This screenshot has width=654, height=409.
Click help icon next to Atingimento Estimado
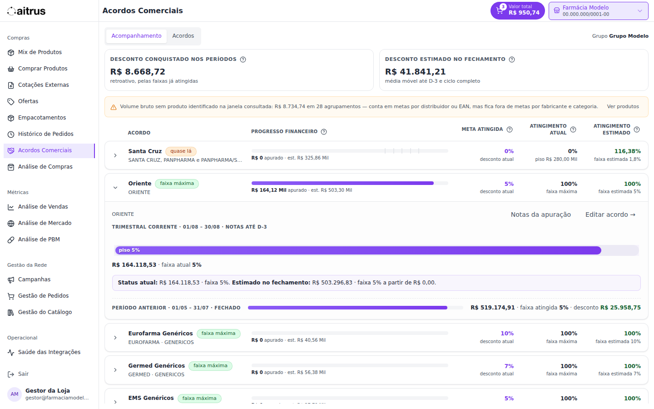(x=637, y=130)
